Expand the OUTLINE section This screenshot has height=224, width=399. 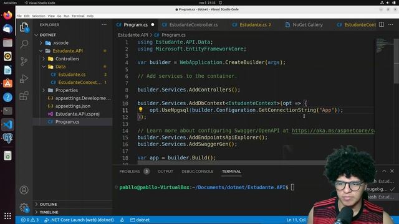pos(48,204)
